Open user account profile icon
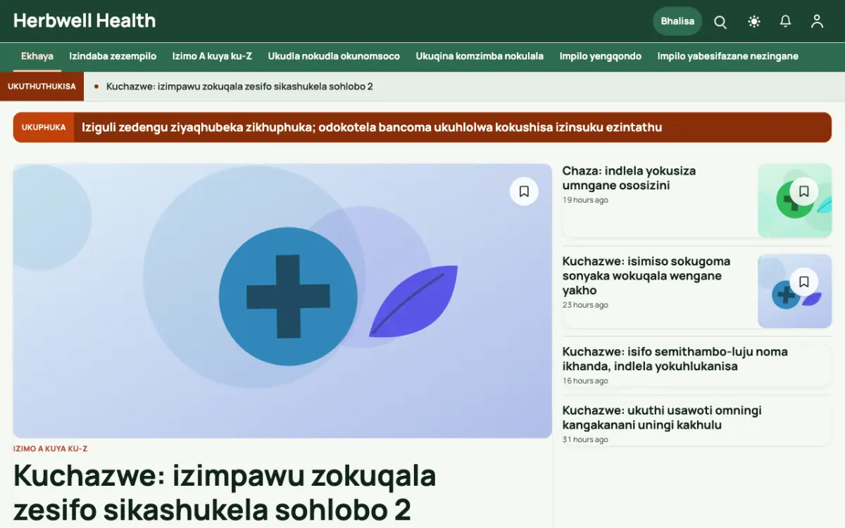845x528 pixels. coord(817,22)
